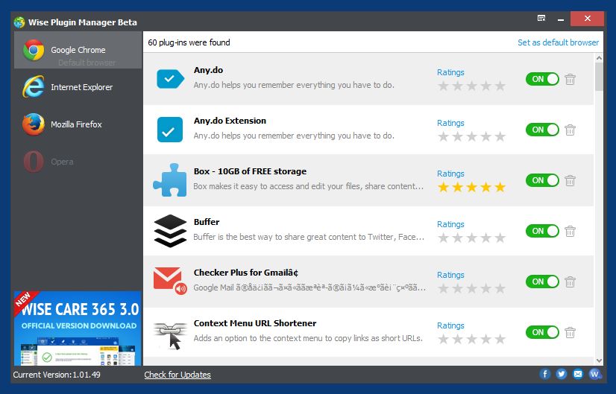This screenshot has width=616, height=394.
Task: Click the Current Version 1.01.49 text
Action: pyautogui.click(x=57, y=375)
